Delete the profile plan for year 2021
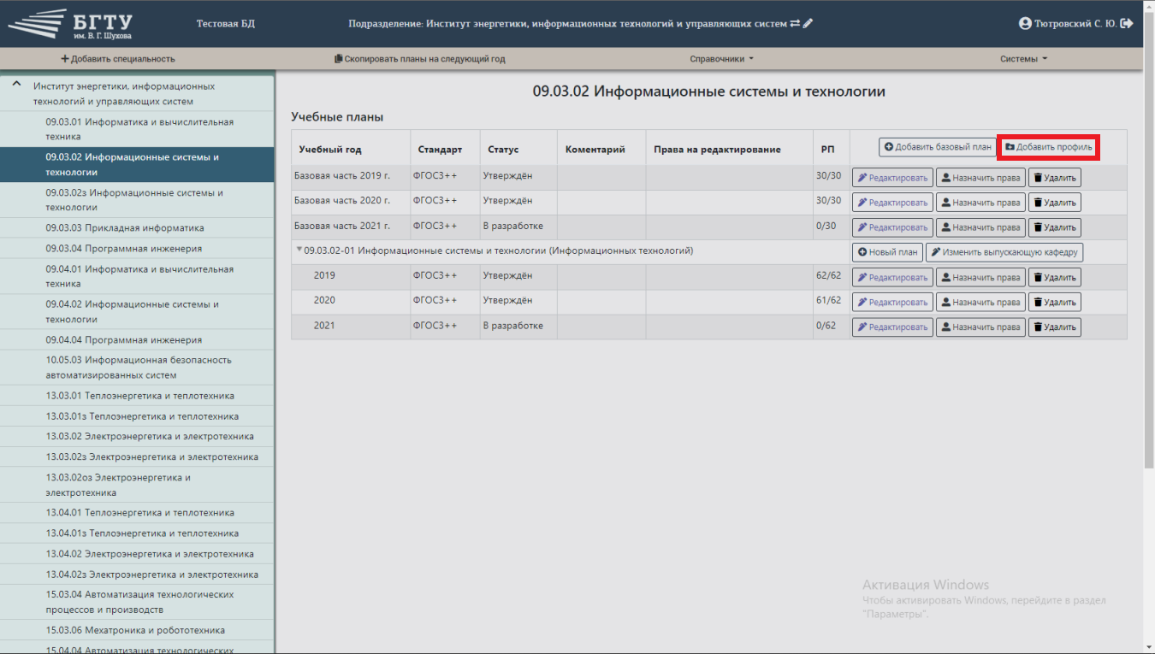This screenshot has height=654, width=1155. pyautogui.click(x=1054, y=327)
